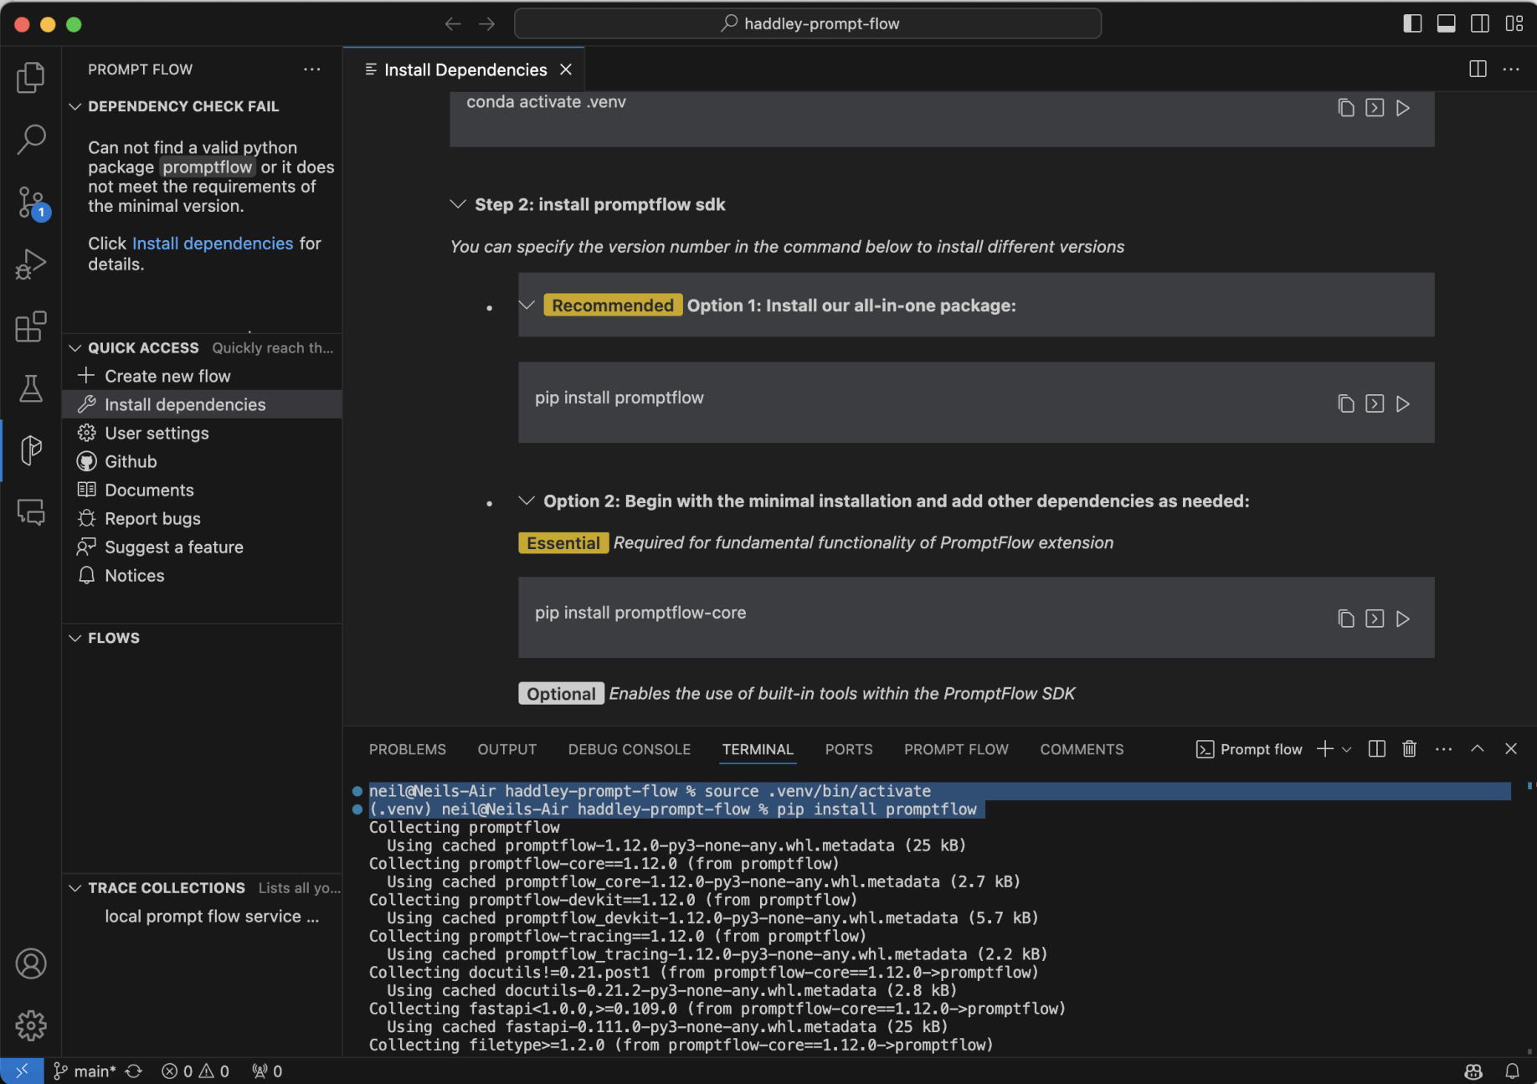Open notifications bell in status bar
The height and width of the screenshot is (1084, 1537).
[1512, 1071]
